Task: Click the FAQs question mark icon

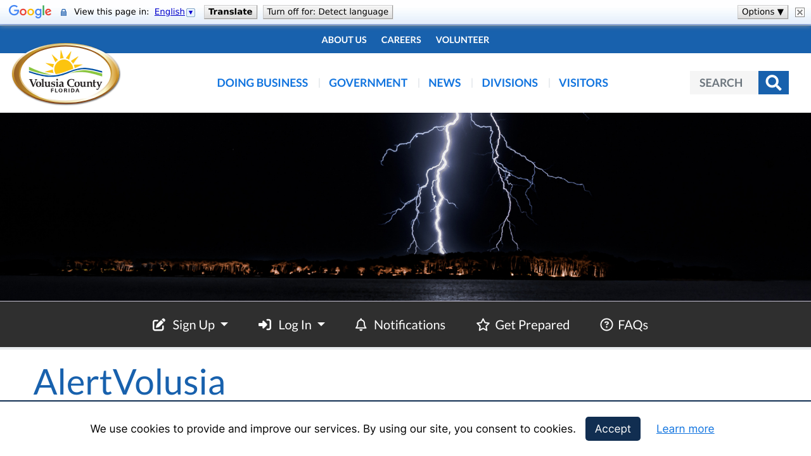Action: (606, 325)
